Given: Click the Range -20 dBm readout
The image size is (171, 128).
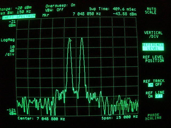Looking at the screenshot, I should 11,8.
